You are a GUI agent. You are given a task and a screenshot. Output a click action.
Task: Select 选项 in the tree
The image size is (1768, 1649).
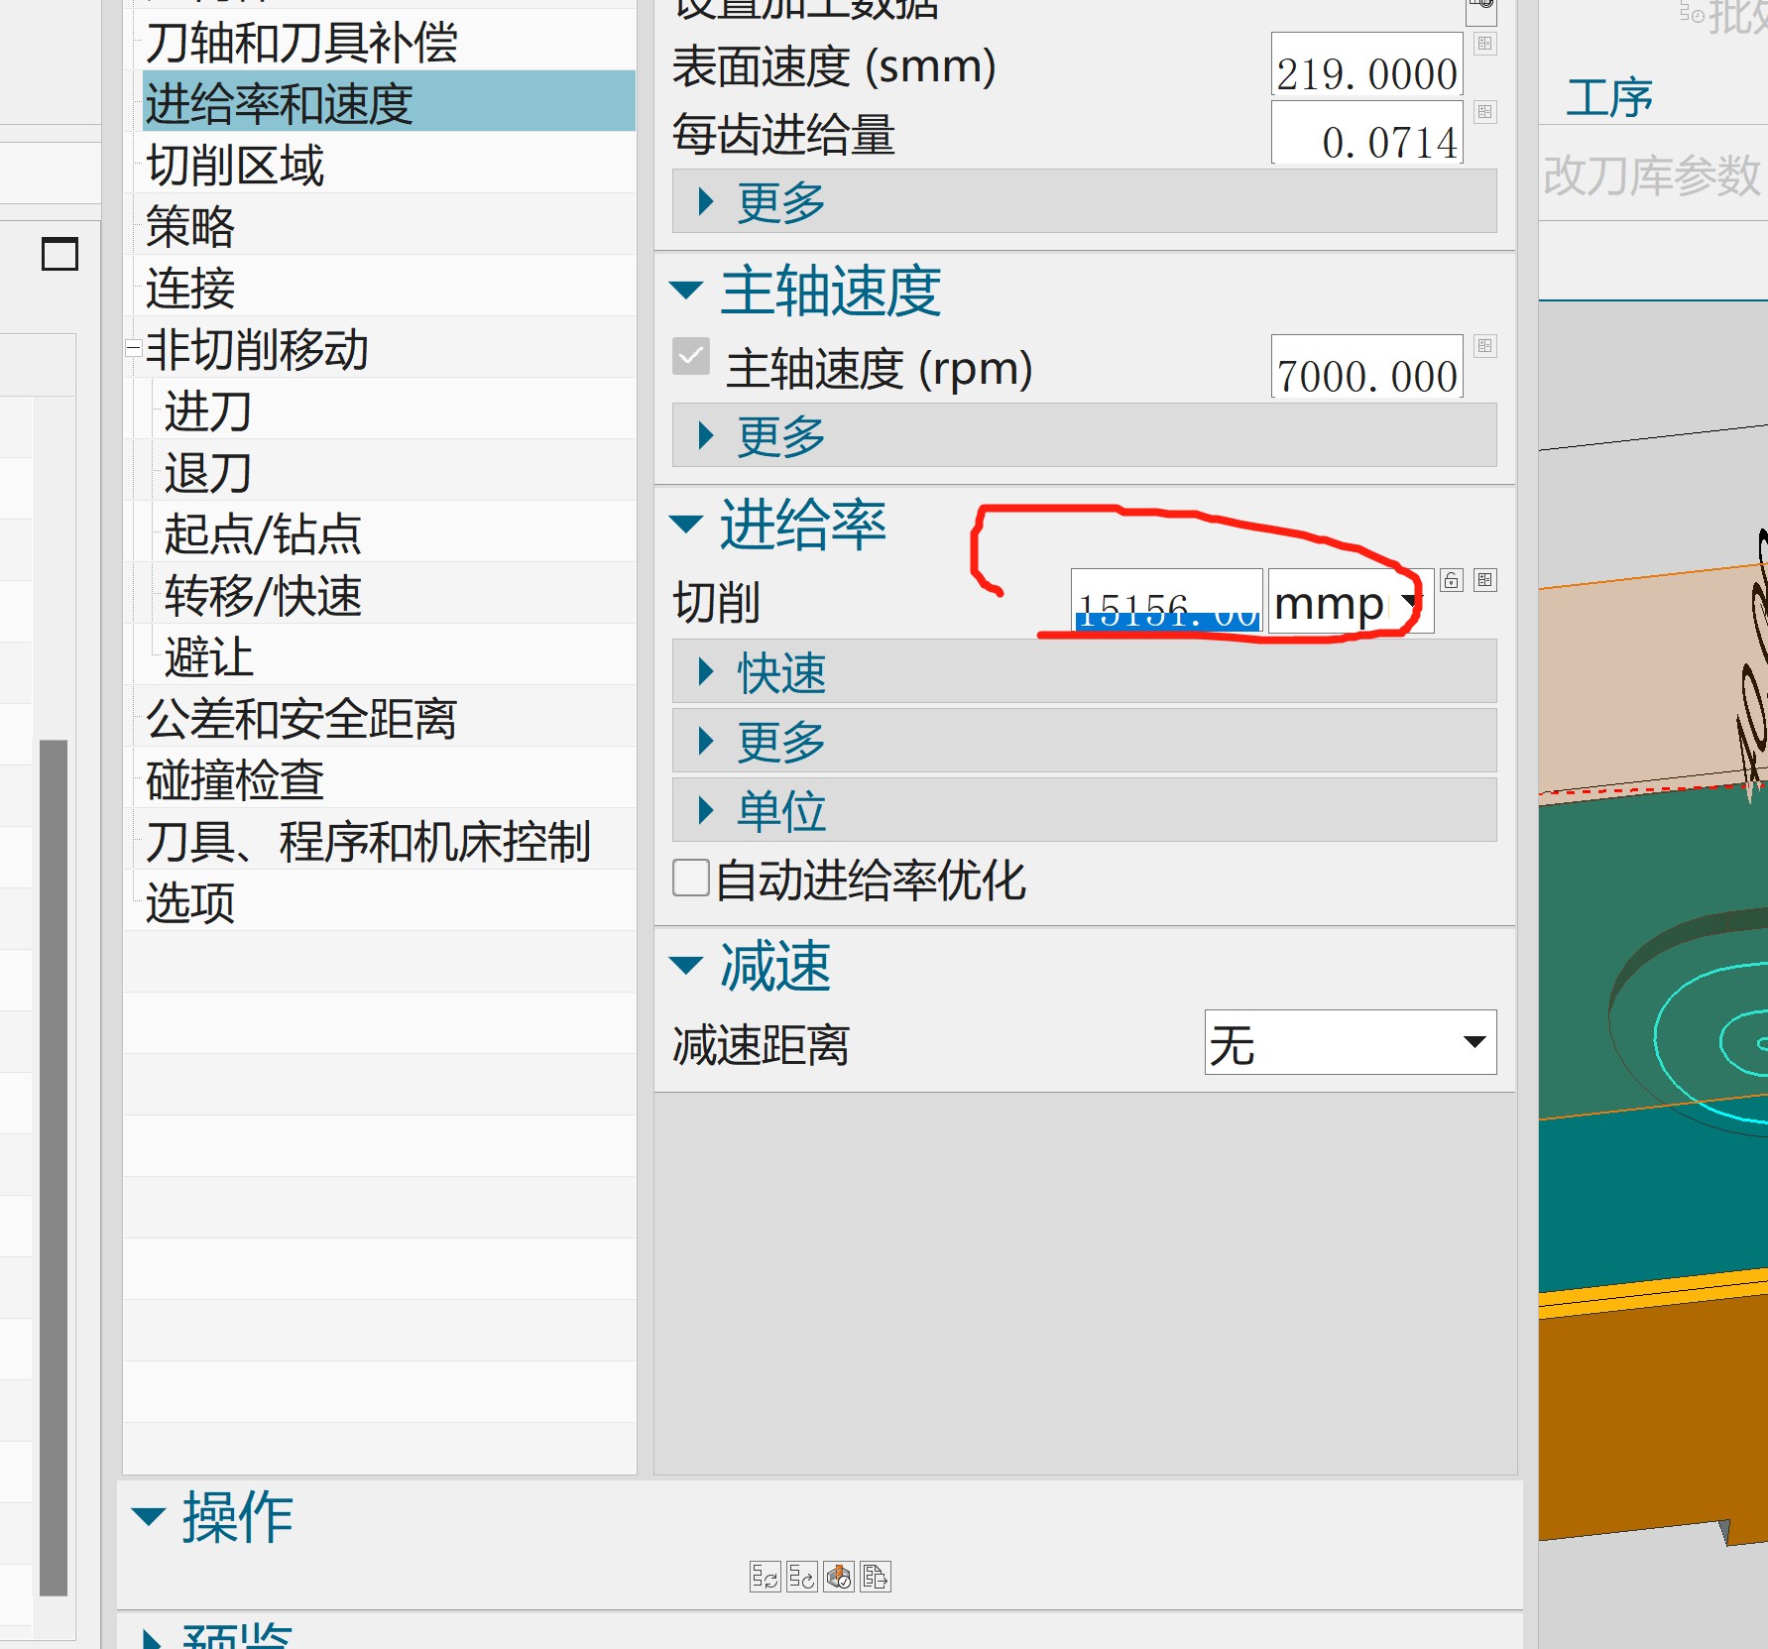(190, 902)
